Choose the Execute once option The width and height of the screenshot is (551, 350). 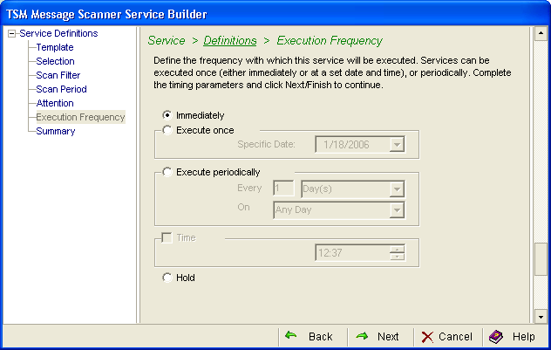(x=167, y=130)
